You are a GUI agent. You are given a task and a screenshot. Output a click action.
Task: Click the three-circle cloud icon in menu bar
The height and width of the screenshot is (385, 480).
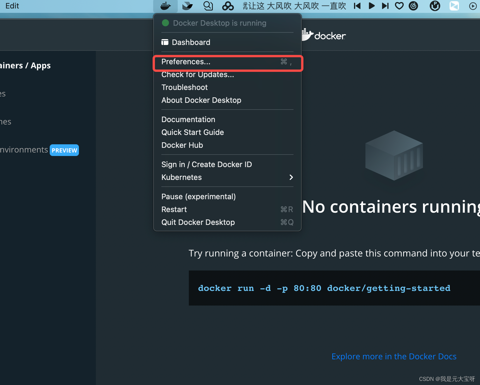228,6
